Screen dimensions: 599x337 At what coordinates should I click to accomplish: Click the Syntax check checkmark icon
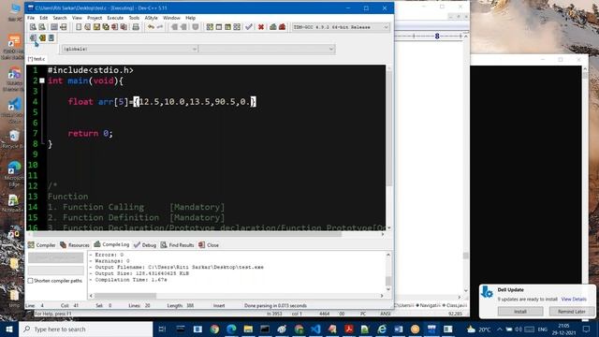[x=249, y=27]
